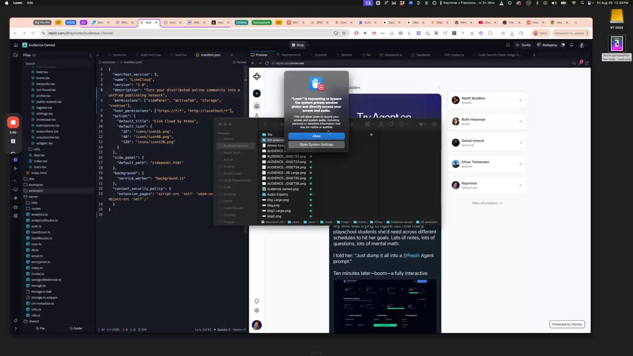Image resolution: width=633 pixels, height=356 pixels.
Task: Open the Big Pin Pin tab group
Action: [x=43, y=22]
